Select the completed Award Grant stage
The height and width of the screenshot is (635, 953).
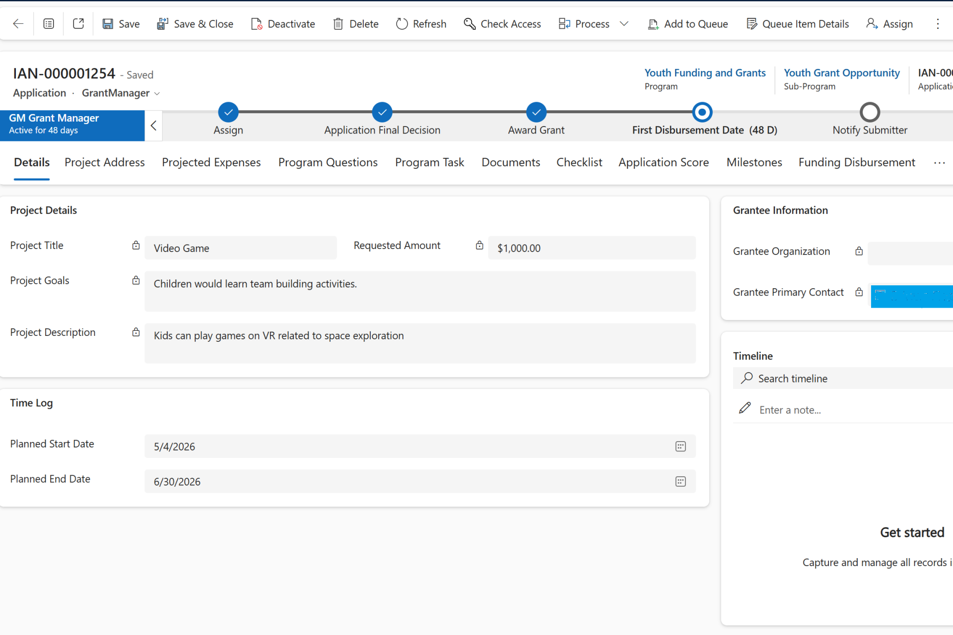click(x=537, y=112)
